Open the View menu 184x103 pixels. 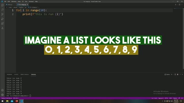tap(19, 1)
